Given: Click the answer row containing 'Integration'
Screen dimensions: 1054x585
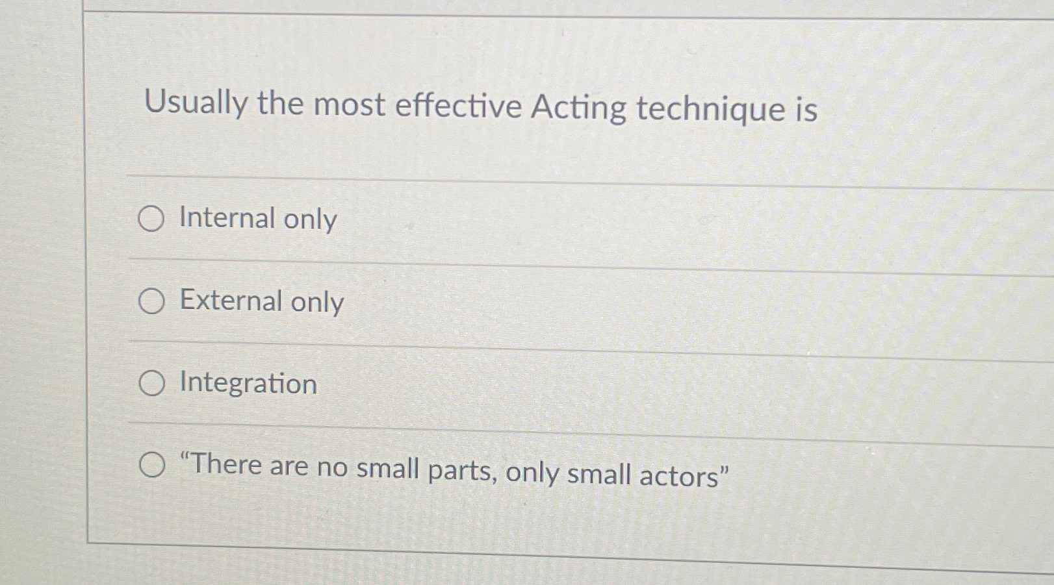Looking at the screenshot, I should [x=455, y=383].
